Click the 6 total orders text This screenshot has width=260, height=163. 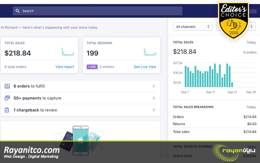pos(16,67)
